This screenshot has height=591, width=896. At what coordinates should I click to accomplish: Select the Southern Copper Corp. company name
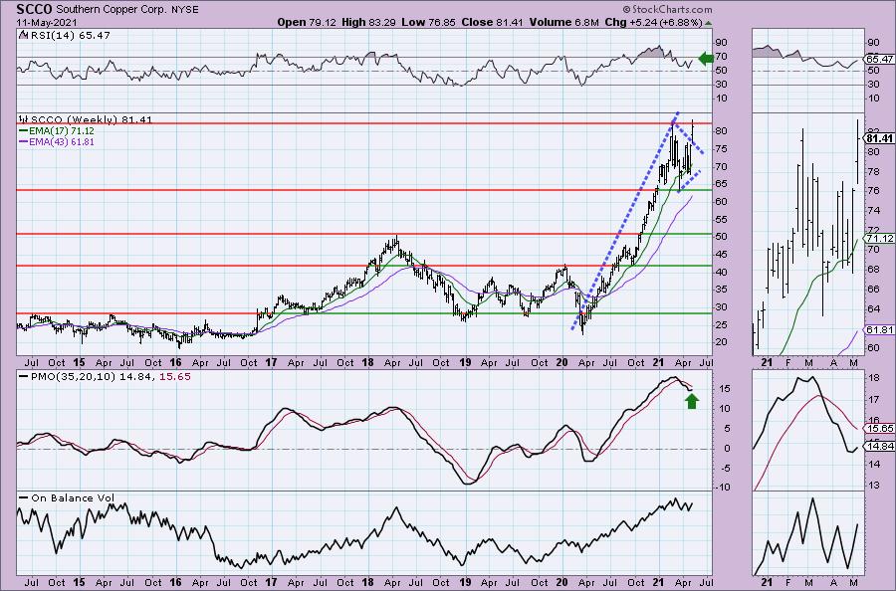(x=112, y=10)
